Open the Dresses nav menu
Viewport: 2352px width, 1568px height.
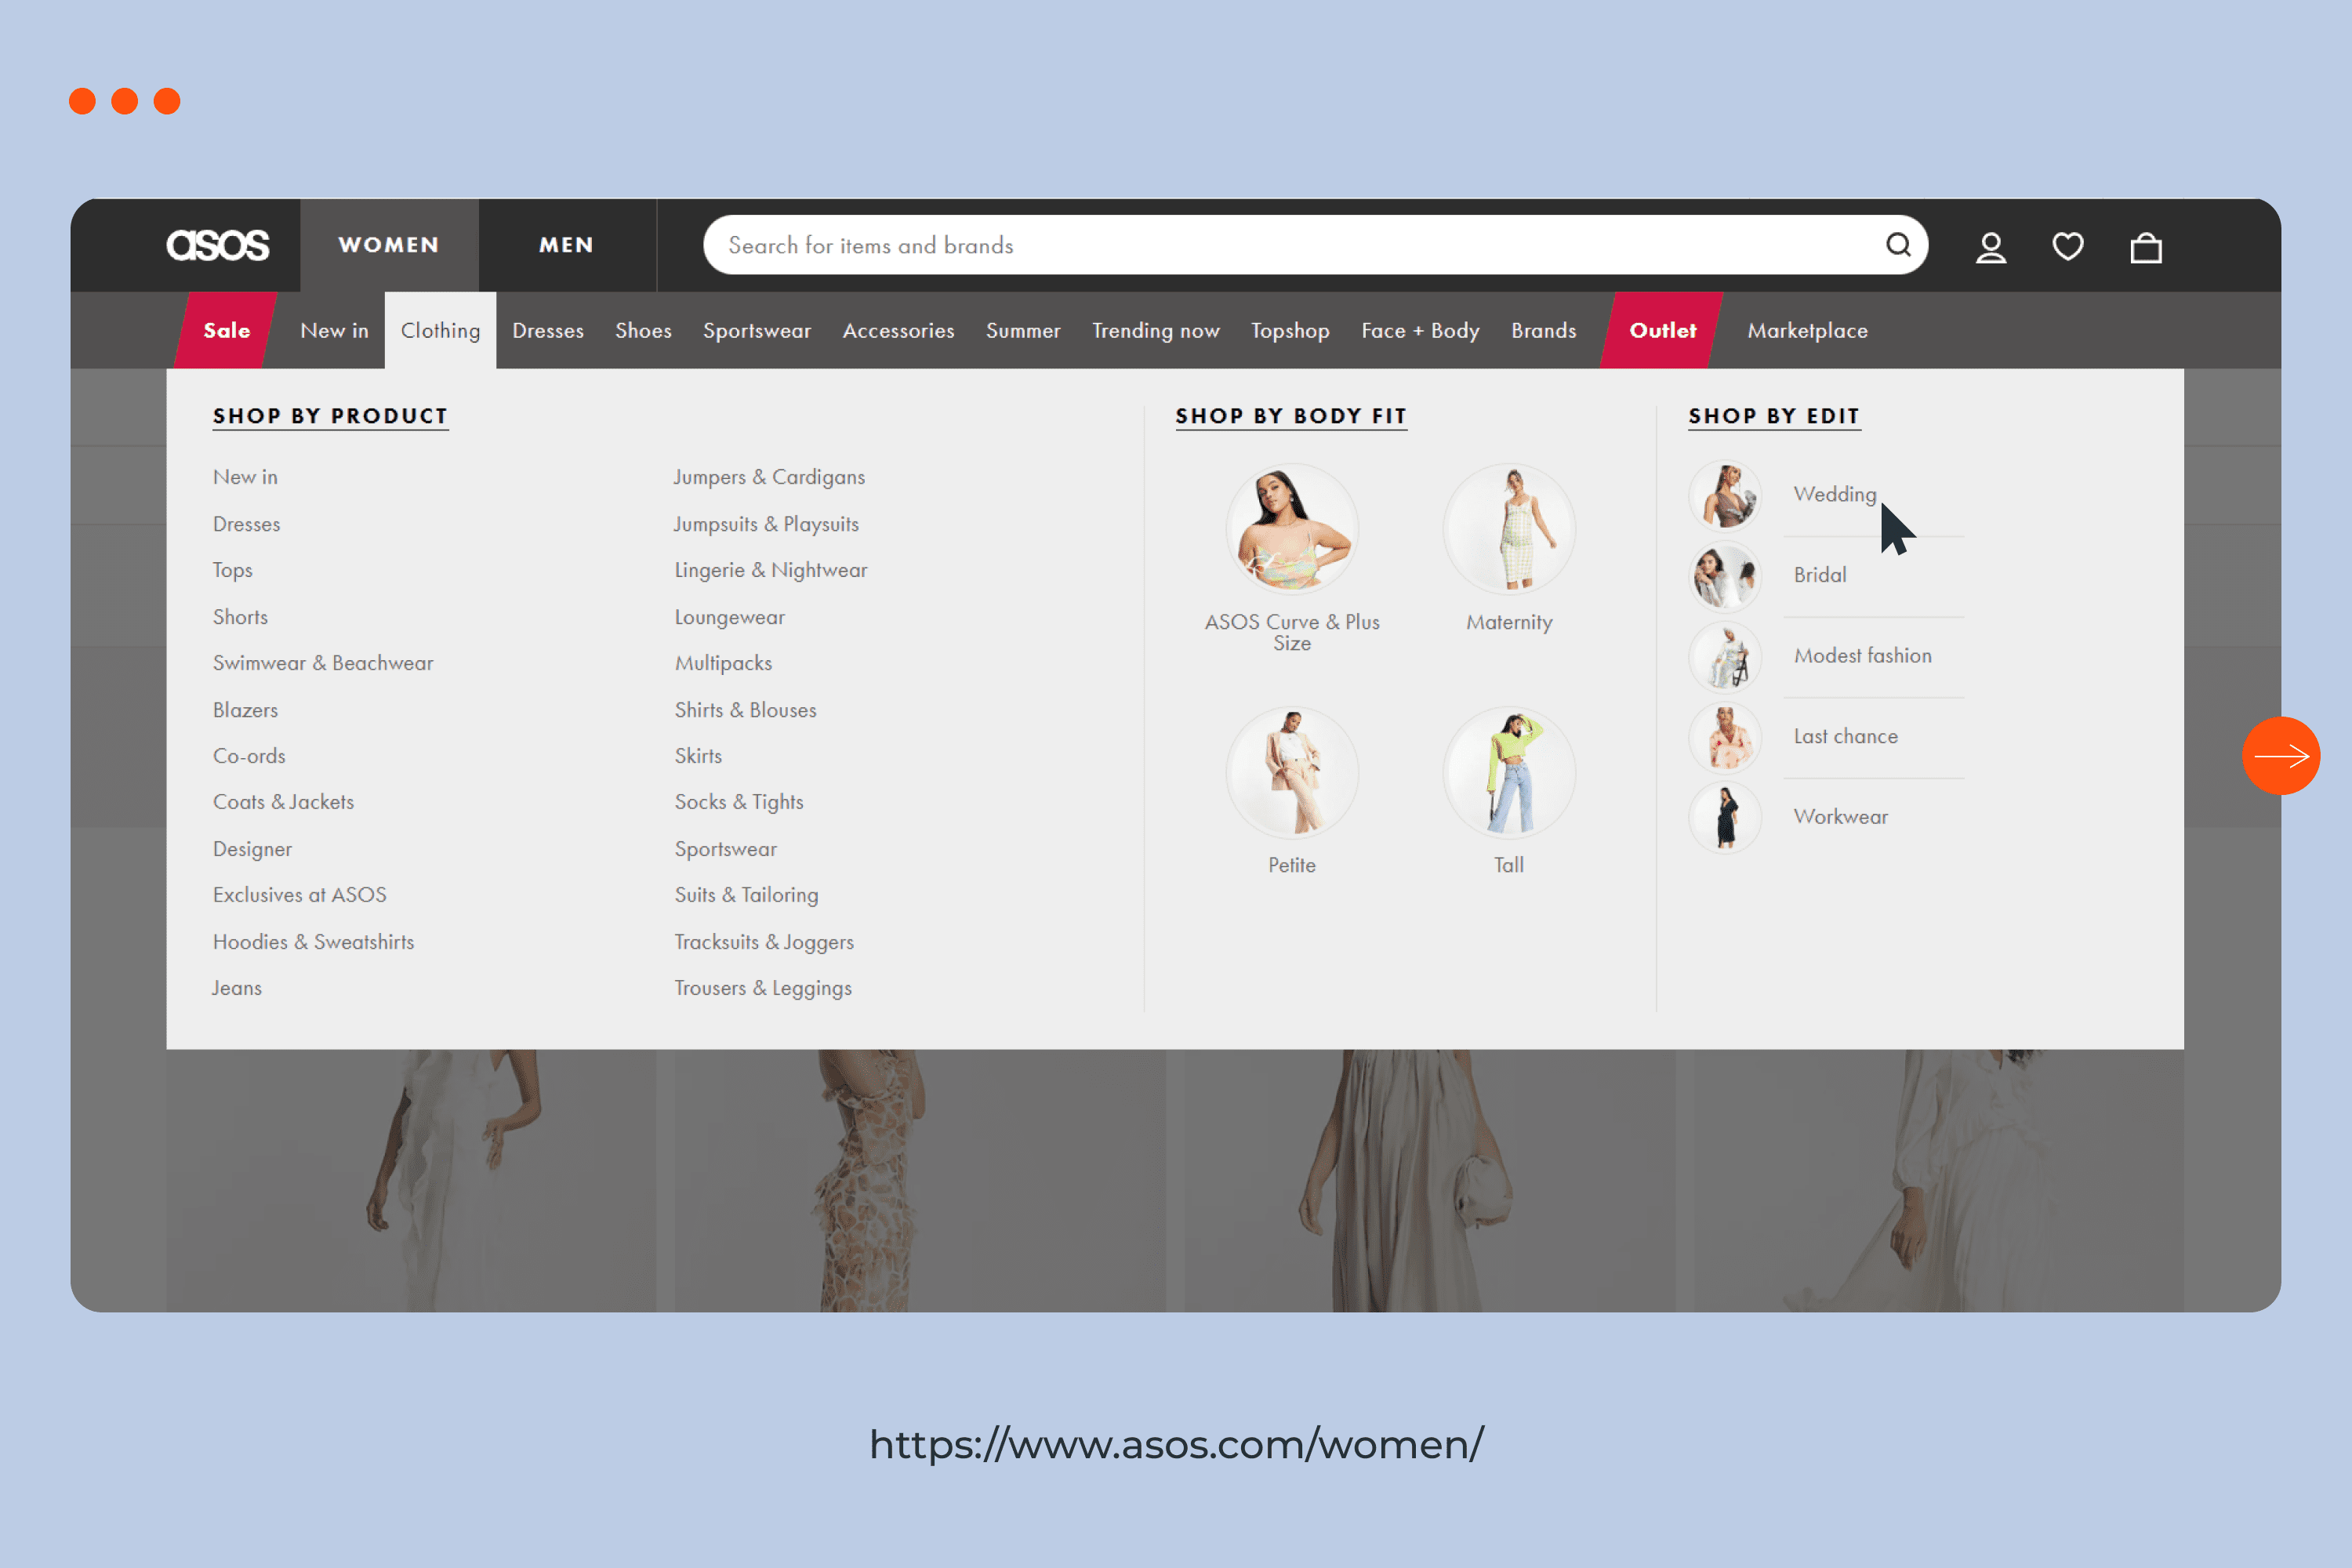[x=548, y=330]
